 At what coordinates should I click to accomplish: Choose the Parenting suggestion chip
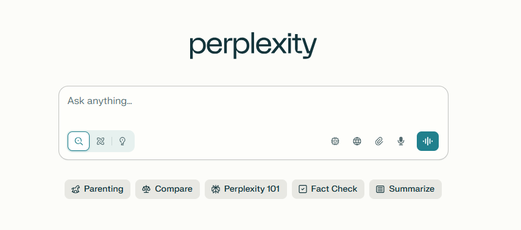tap(97, 189)
